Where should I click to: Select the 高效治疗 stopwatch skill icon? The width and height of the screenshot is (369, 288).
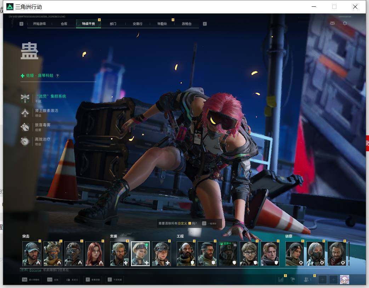[25, 141]
